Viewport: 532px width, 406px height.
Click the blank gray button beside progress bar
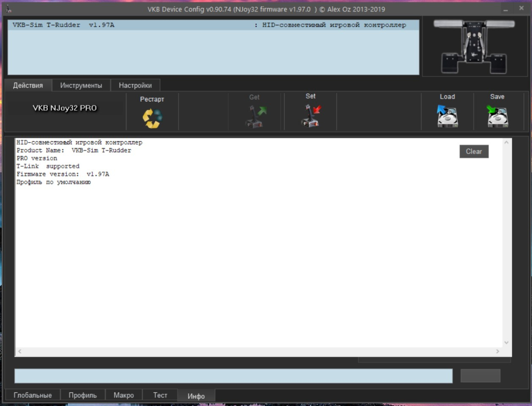(x=480, y=376)
